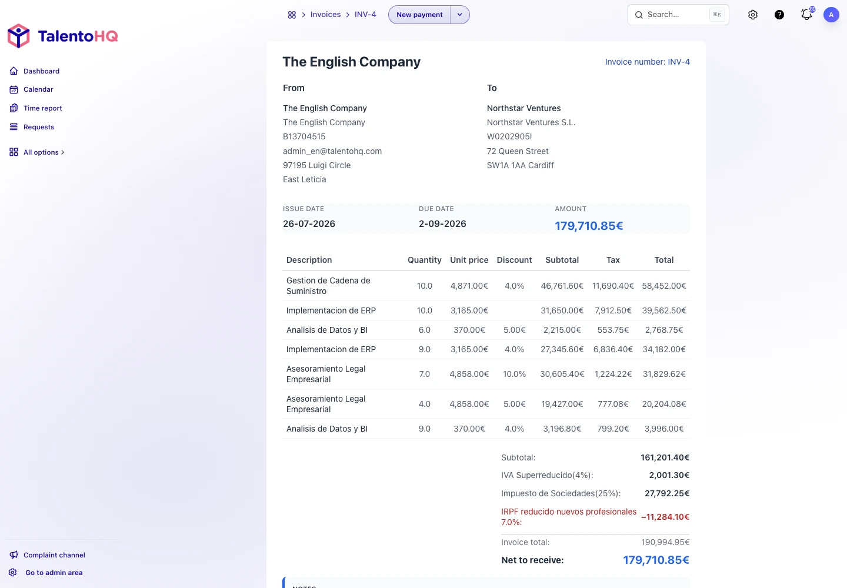Click admin_en@talentohq.com email text
This screenshot has height=588, width=847.
pos(332,151)
